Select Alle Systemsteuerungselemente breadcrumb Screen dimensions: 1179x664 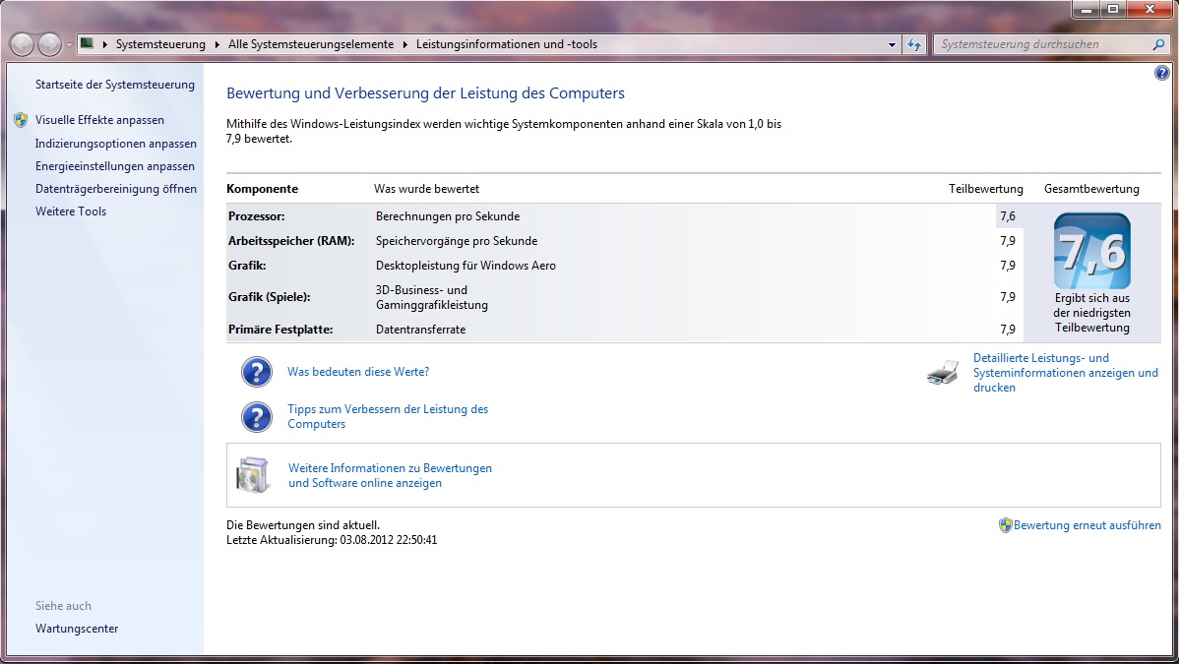pyautogui.click(x=311, y=44)
